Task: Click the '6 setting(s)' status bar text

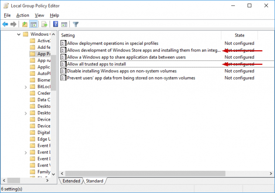Action: [x=12, y=189]
